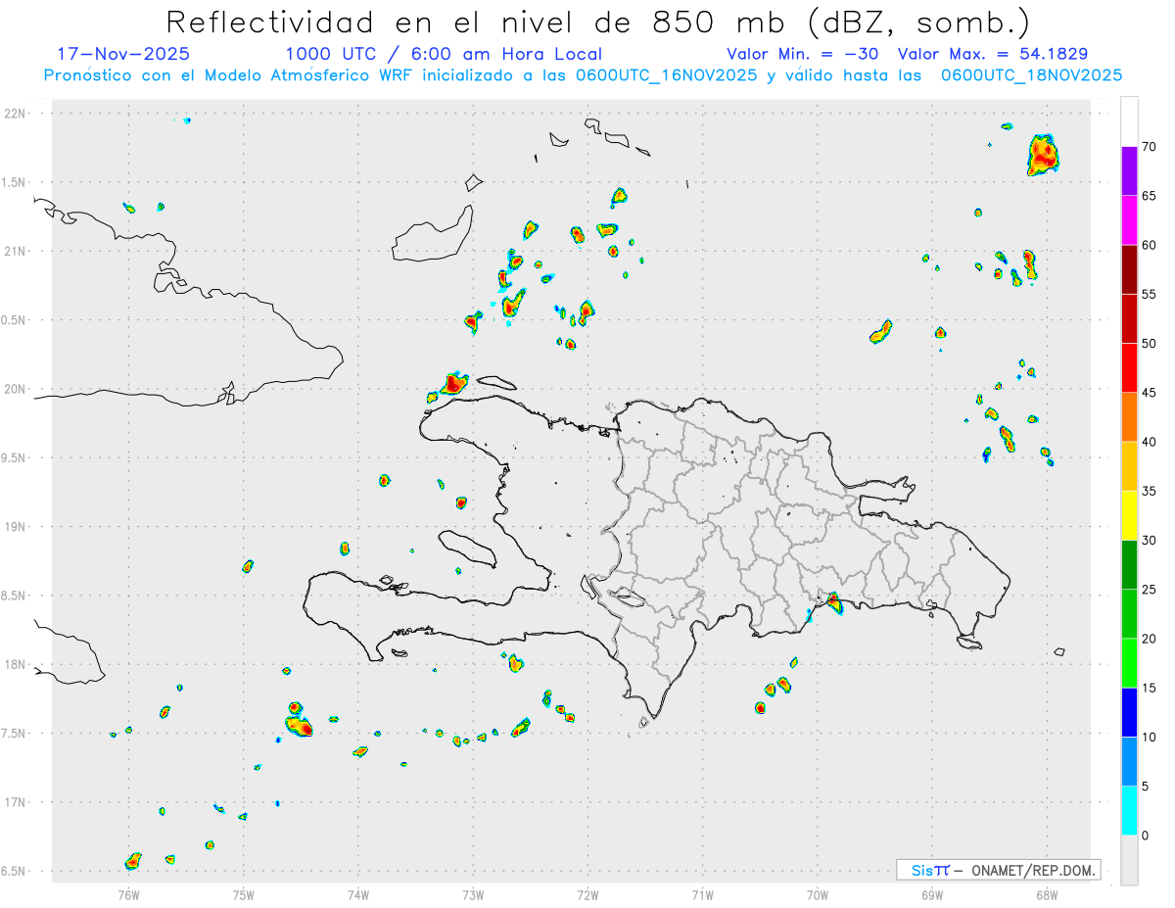1175x908 pixels.
Task: Click the 'Modelo Atmosferico WRF' forecast description line
Action: 583,75
